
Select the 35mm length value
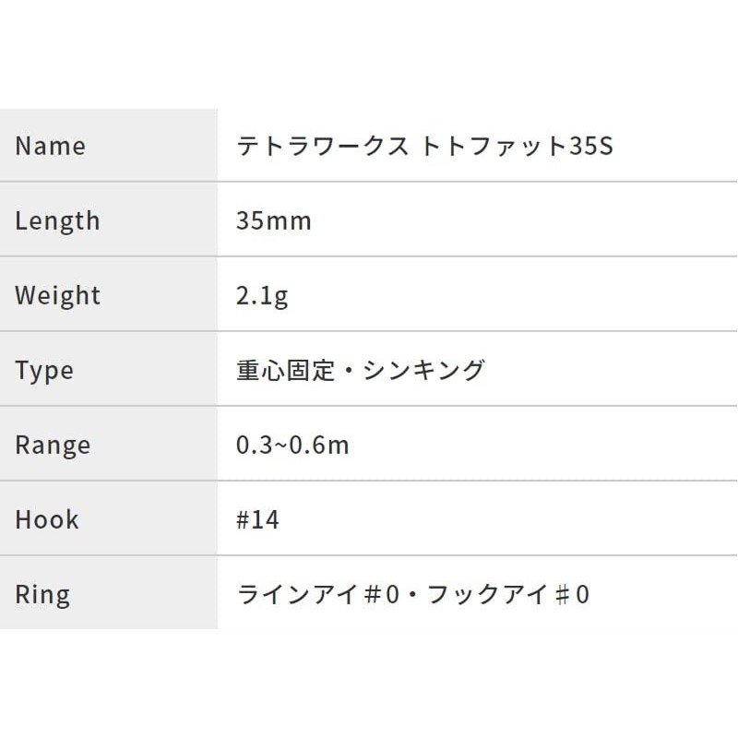(x=274, y=220)
